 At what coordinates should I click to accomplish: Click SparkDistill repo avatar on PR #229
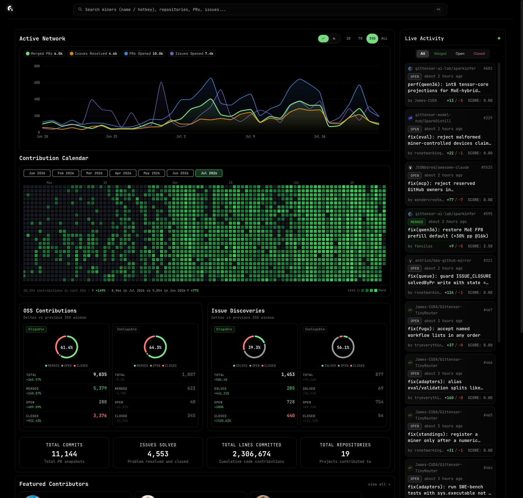(410, 118)
